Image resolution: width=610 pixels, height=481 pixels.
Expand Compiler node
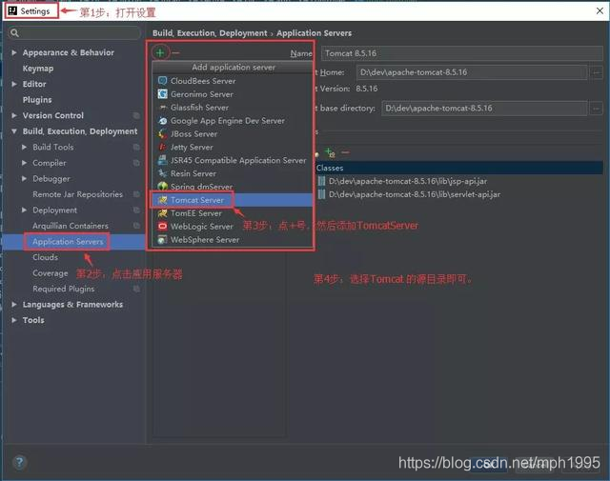(24, 163)
